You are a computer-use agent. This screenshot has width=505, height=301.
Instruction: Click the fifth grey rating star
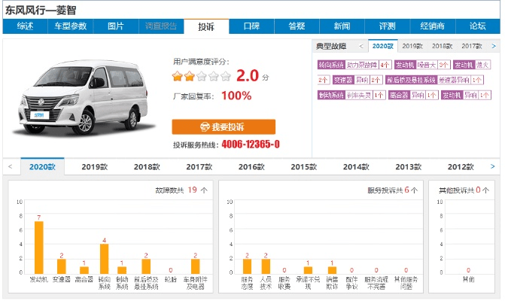(x=226, y=76)
